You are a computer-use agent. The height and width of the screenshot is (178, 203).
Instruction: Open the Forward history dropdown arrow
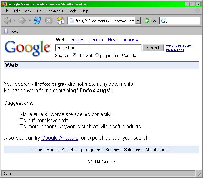pyautogui.click(x=30, y=21)
